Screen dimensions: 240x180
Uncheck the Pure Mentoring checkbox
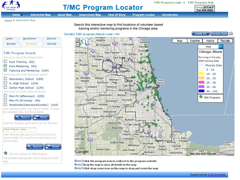tap(5, 66)
